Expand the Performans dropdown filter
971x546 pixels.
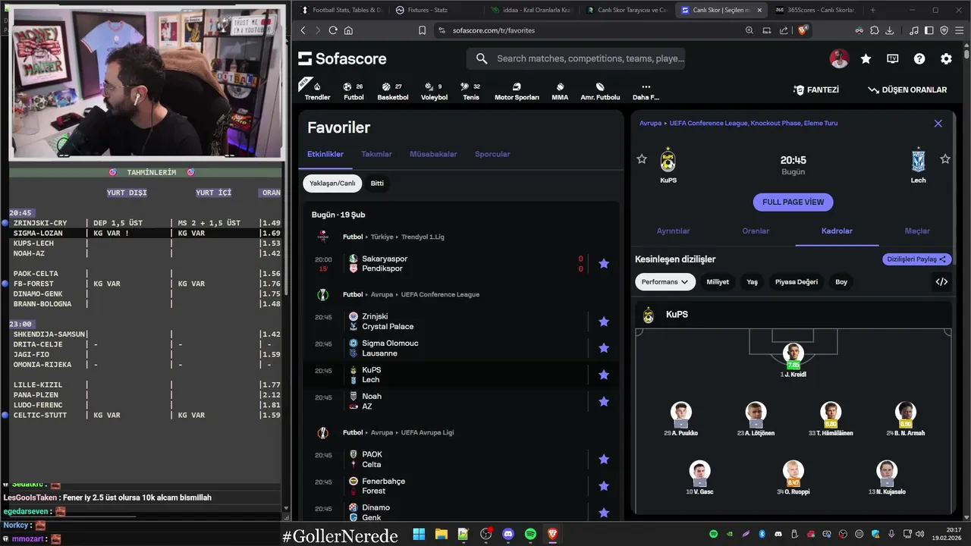click(x=665, y=282)
